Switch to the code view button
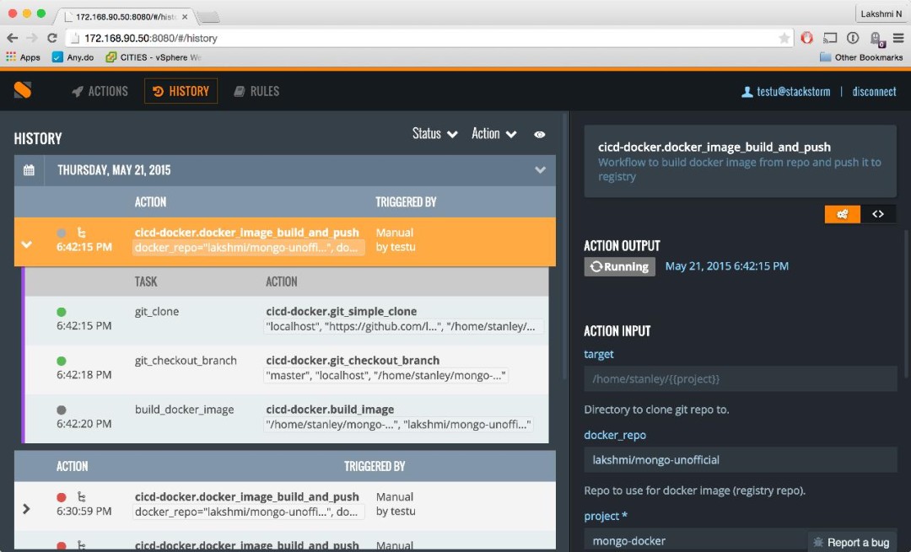 click(878, 214)
